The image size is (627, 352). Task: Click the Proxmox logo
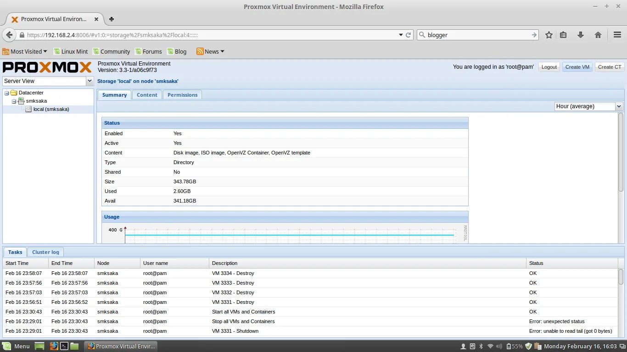click(x=47, y=67)
